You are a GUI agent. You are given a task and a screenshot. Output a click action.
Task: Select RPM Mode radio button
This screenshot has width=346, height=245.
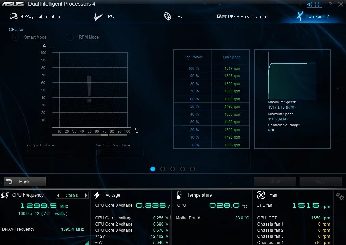70,37
